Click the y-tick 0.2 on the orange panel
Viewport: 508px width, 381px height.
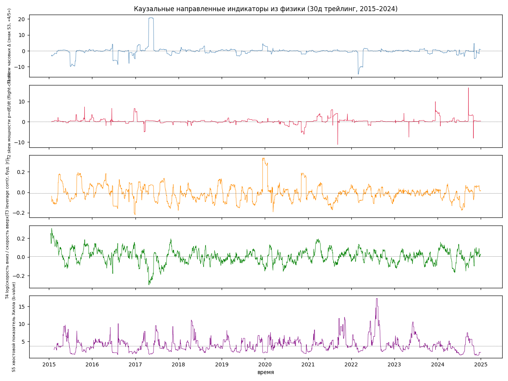(22, 172)
